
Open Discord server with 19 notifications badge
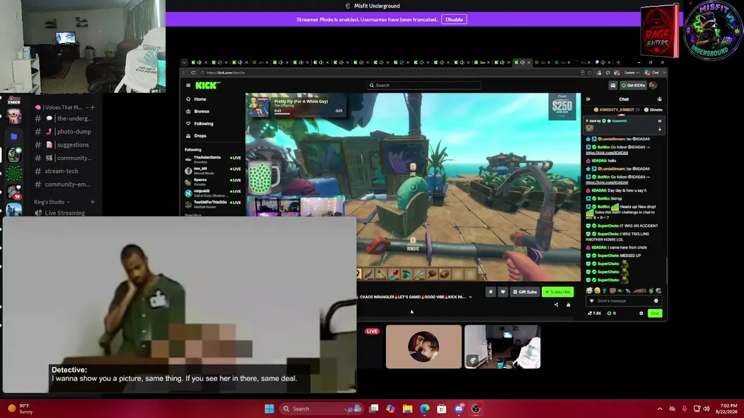[14, 192]
